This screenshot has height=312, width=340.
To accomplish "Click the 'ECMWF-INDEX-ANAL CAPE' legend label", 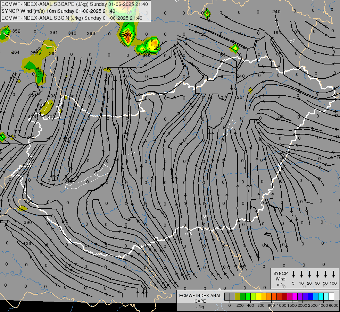I will point(200,298).
